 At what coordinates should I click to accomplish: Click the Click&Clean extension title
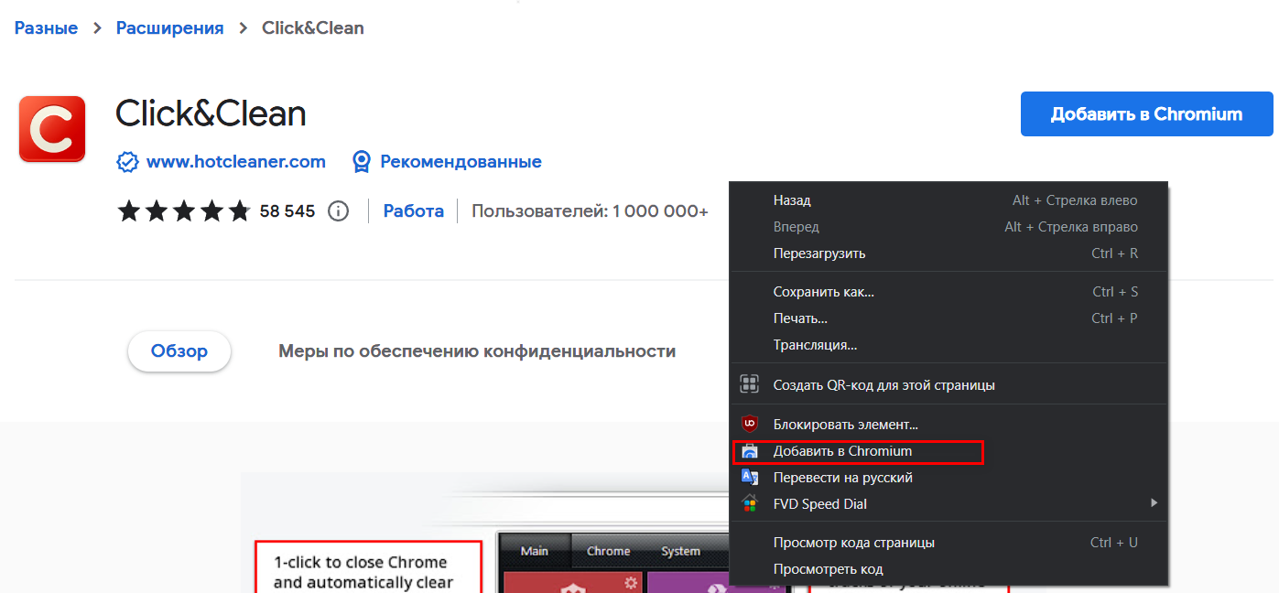211,113
